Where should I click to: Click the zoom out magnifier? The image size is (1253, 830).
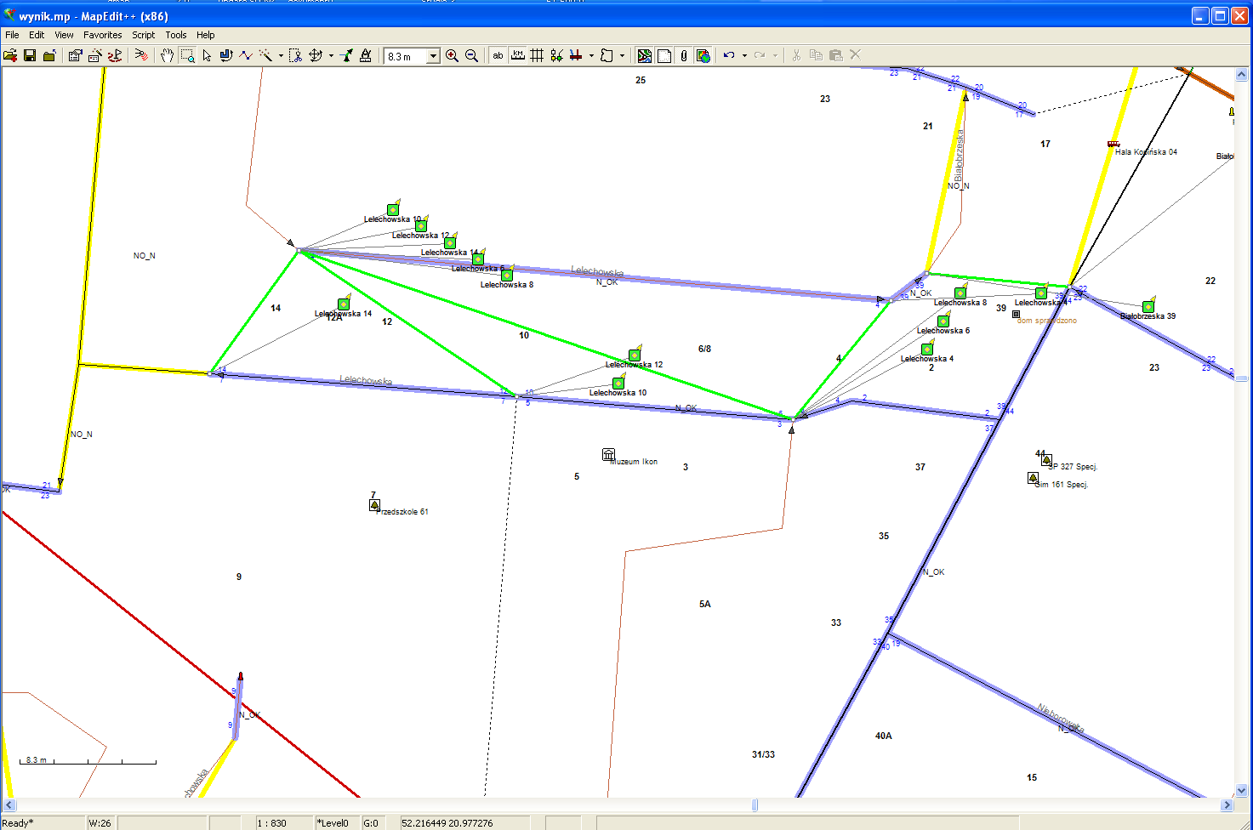(x=471, y=55)
